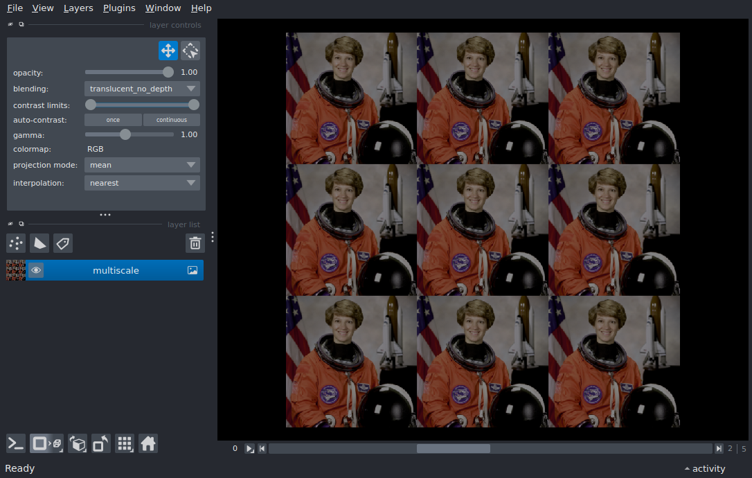The image size is (752, 478).
Task: Open the blending mode dropdown
Action: 142,89
